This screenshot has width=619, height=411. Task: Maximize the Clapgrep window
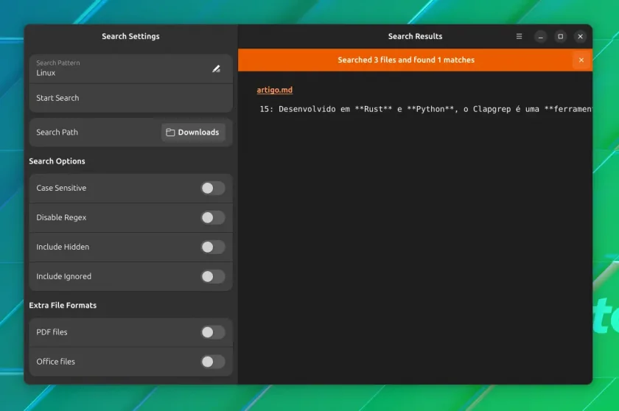point(560,36)
